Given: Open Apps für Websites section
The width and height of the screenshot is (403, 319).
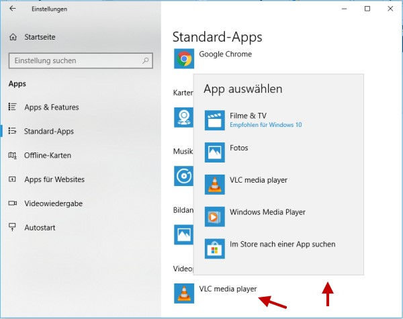Looking at the screenshot, I should pyautogui.click(x=54, y=179).
